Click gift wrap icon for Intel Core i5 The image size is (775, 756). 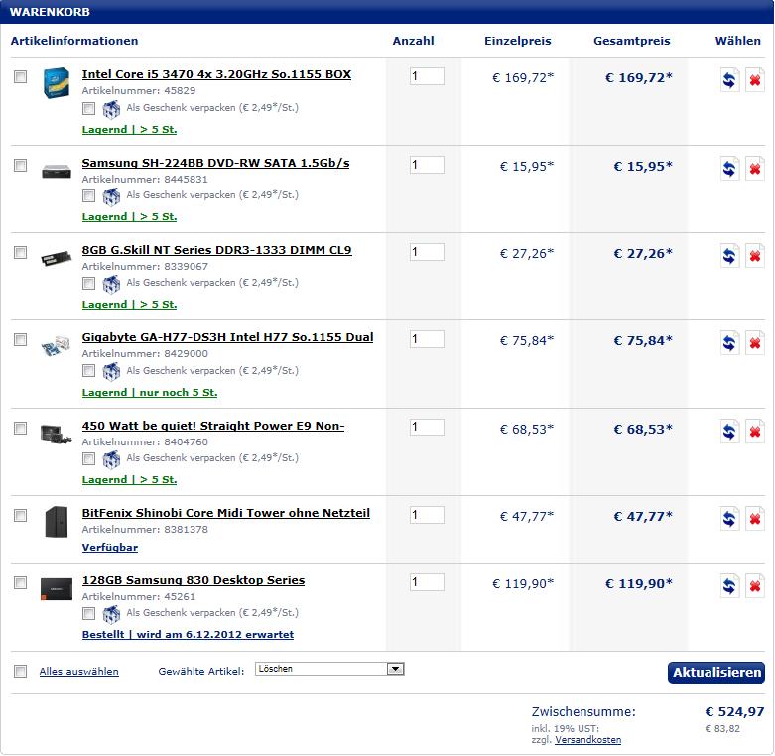tap(111, 109)
